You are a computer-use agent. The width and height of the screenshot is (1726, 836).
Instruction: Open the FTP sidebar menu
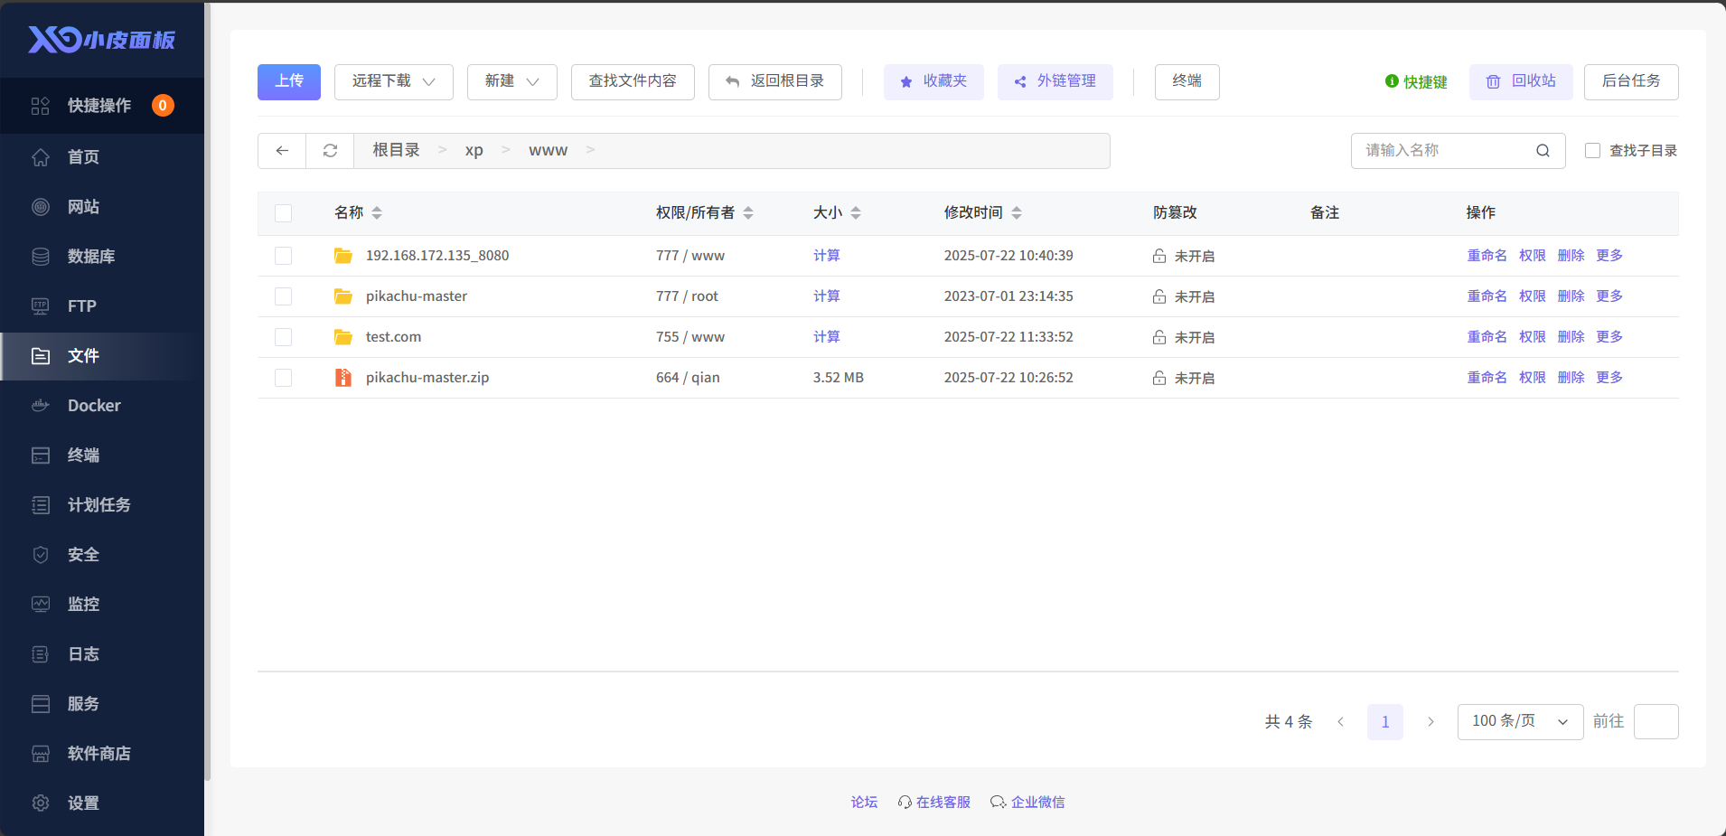pyautogui.click(x=102, y=306)
